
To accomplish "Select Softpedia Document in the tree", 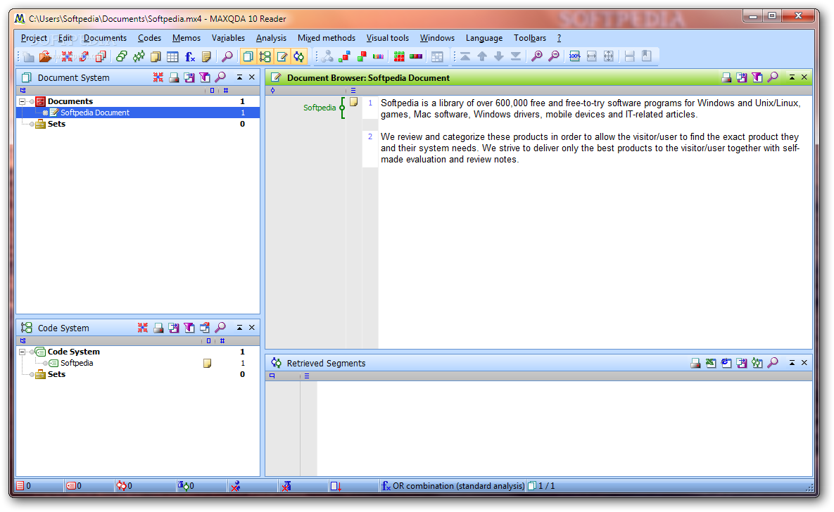I will click(95, 113).
